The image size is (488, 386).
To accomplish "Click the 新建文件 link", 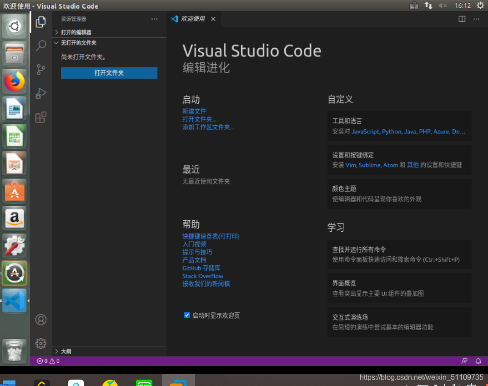I will pyautogui.click(x=194, y=111).
